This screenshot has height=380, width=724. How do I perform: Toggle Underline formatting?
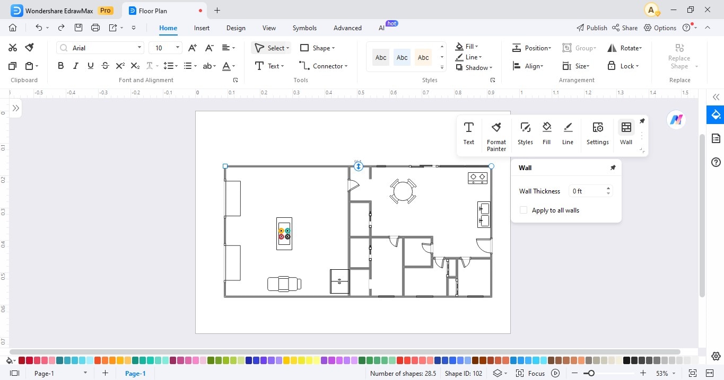point(91,66)
